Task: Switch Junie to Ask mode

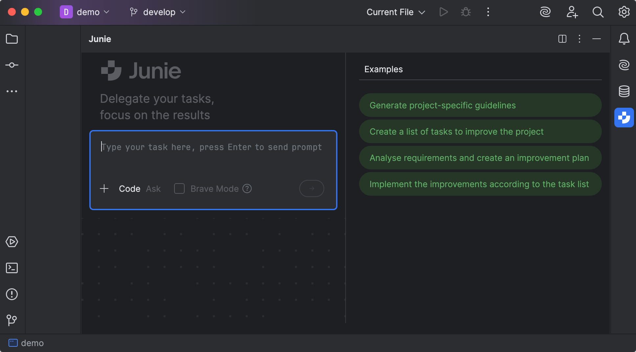Action: [153, 188]
